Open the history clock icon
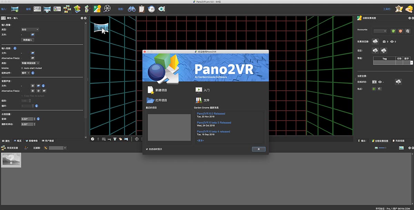Viewport: 414px width, 210px height. pyautogui.click(x=151, y=9)
